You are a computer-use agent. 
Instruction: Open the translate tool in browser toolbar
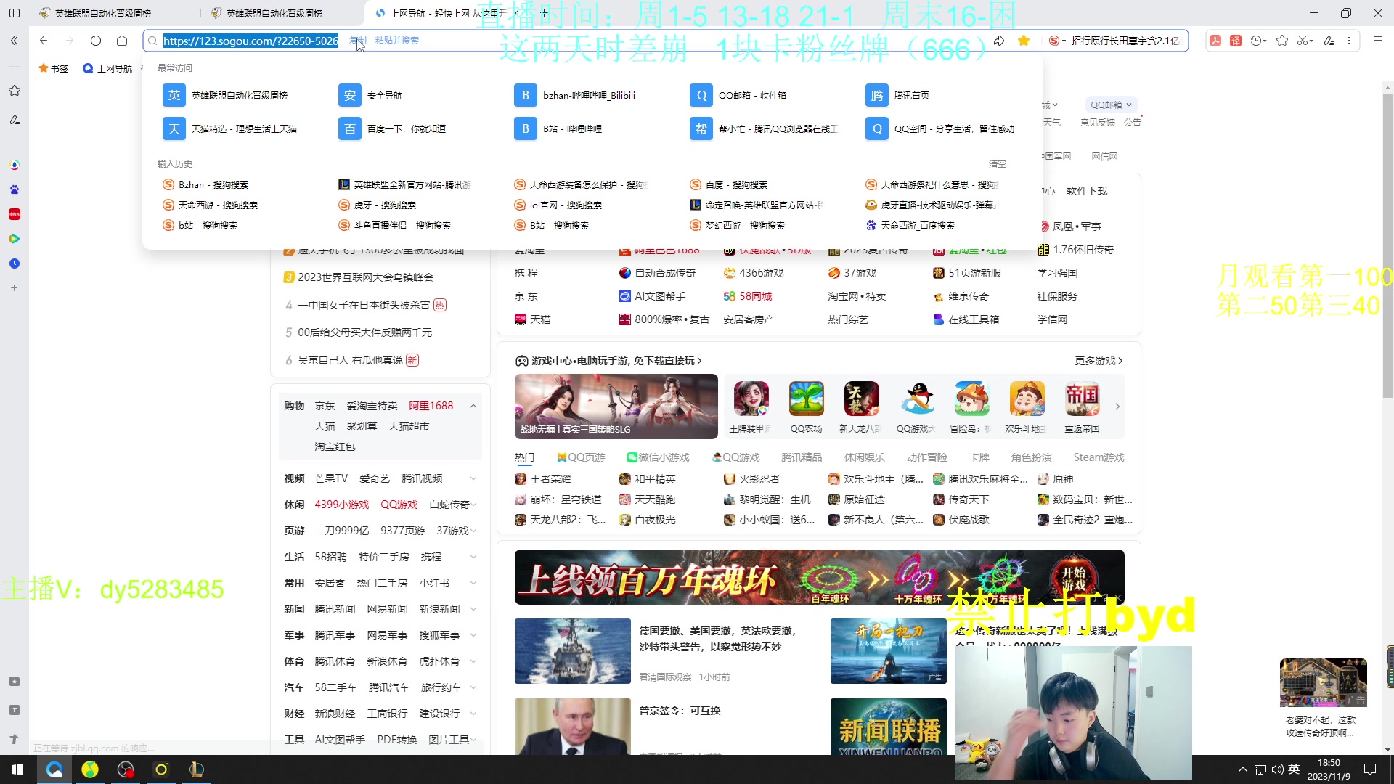tap(1235, 41)
